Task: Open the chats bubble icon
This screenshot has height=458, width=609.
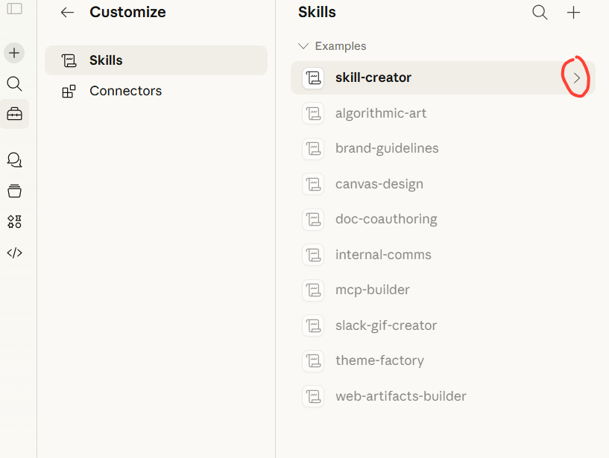Action: coord(14,159)
